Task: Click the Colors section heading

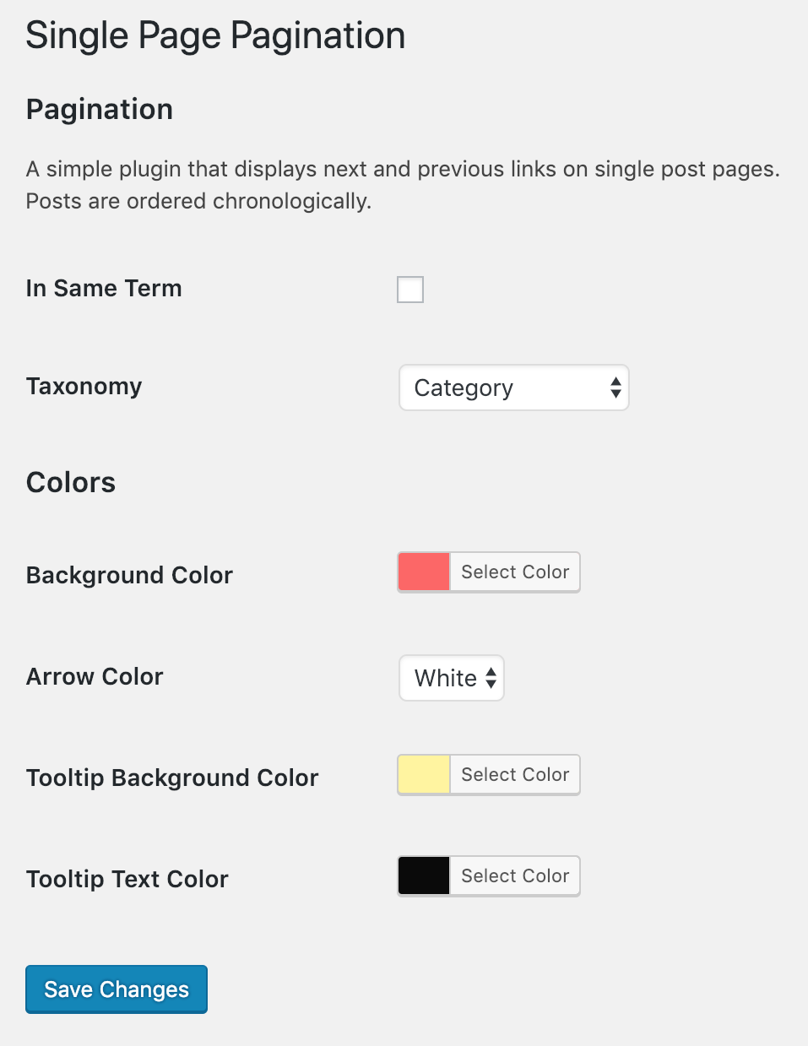Action: (x=71, y=483)
